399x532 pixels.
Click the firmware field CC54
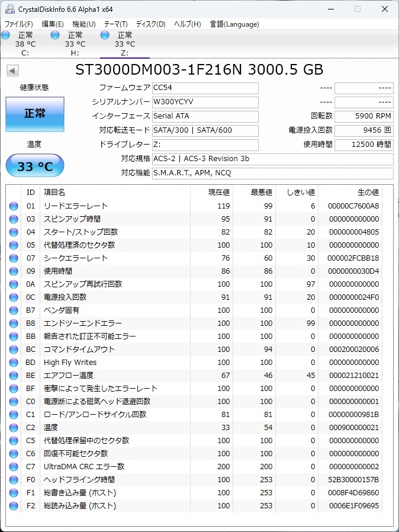[x=205, y=88]
